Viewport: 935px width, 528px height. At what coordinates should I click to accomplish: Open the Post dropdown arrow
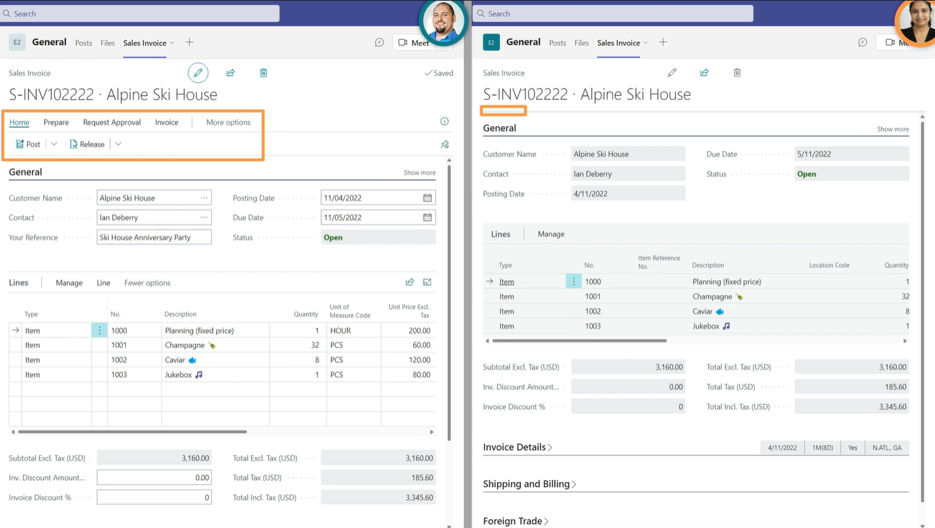pyautogui.click(x=53, y=144)
